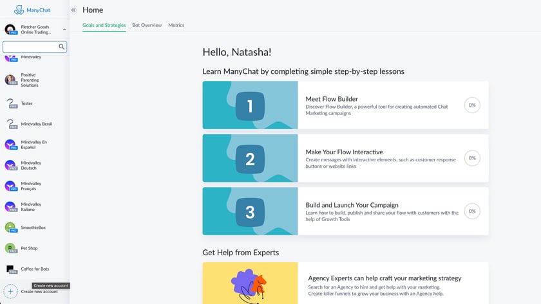Click the account search field
The width and height of the screenshot is (541, 304).
pos(35,46)
